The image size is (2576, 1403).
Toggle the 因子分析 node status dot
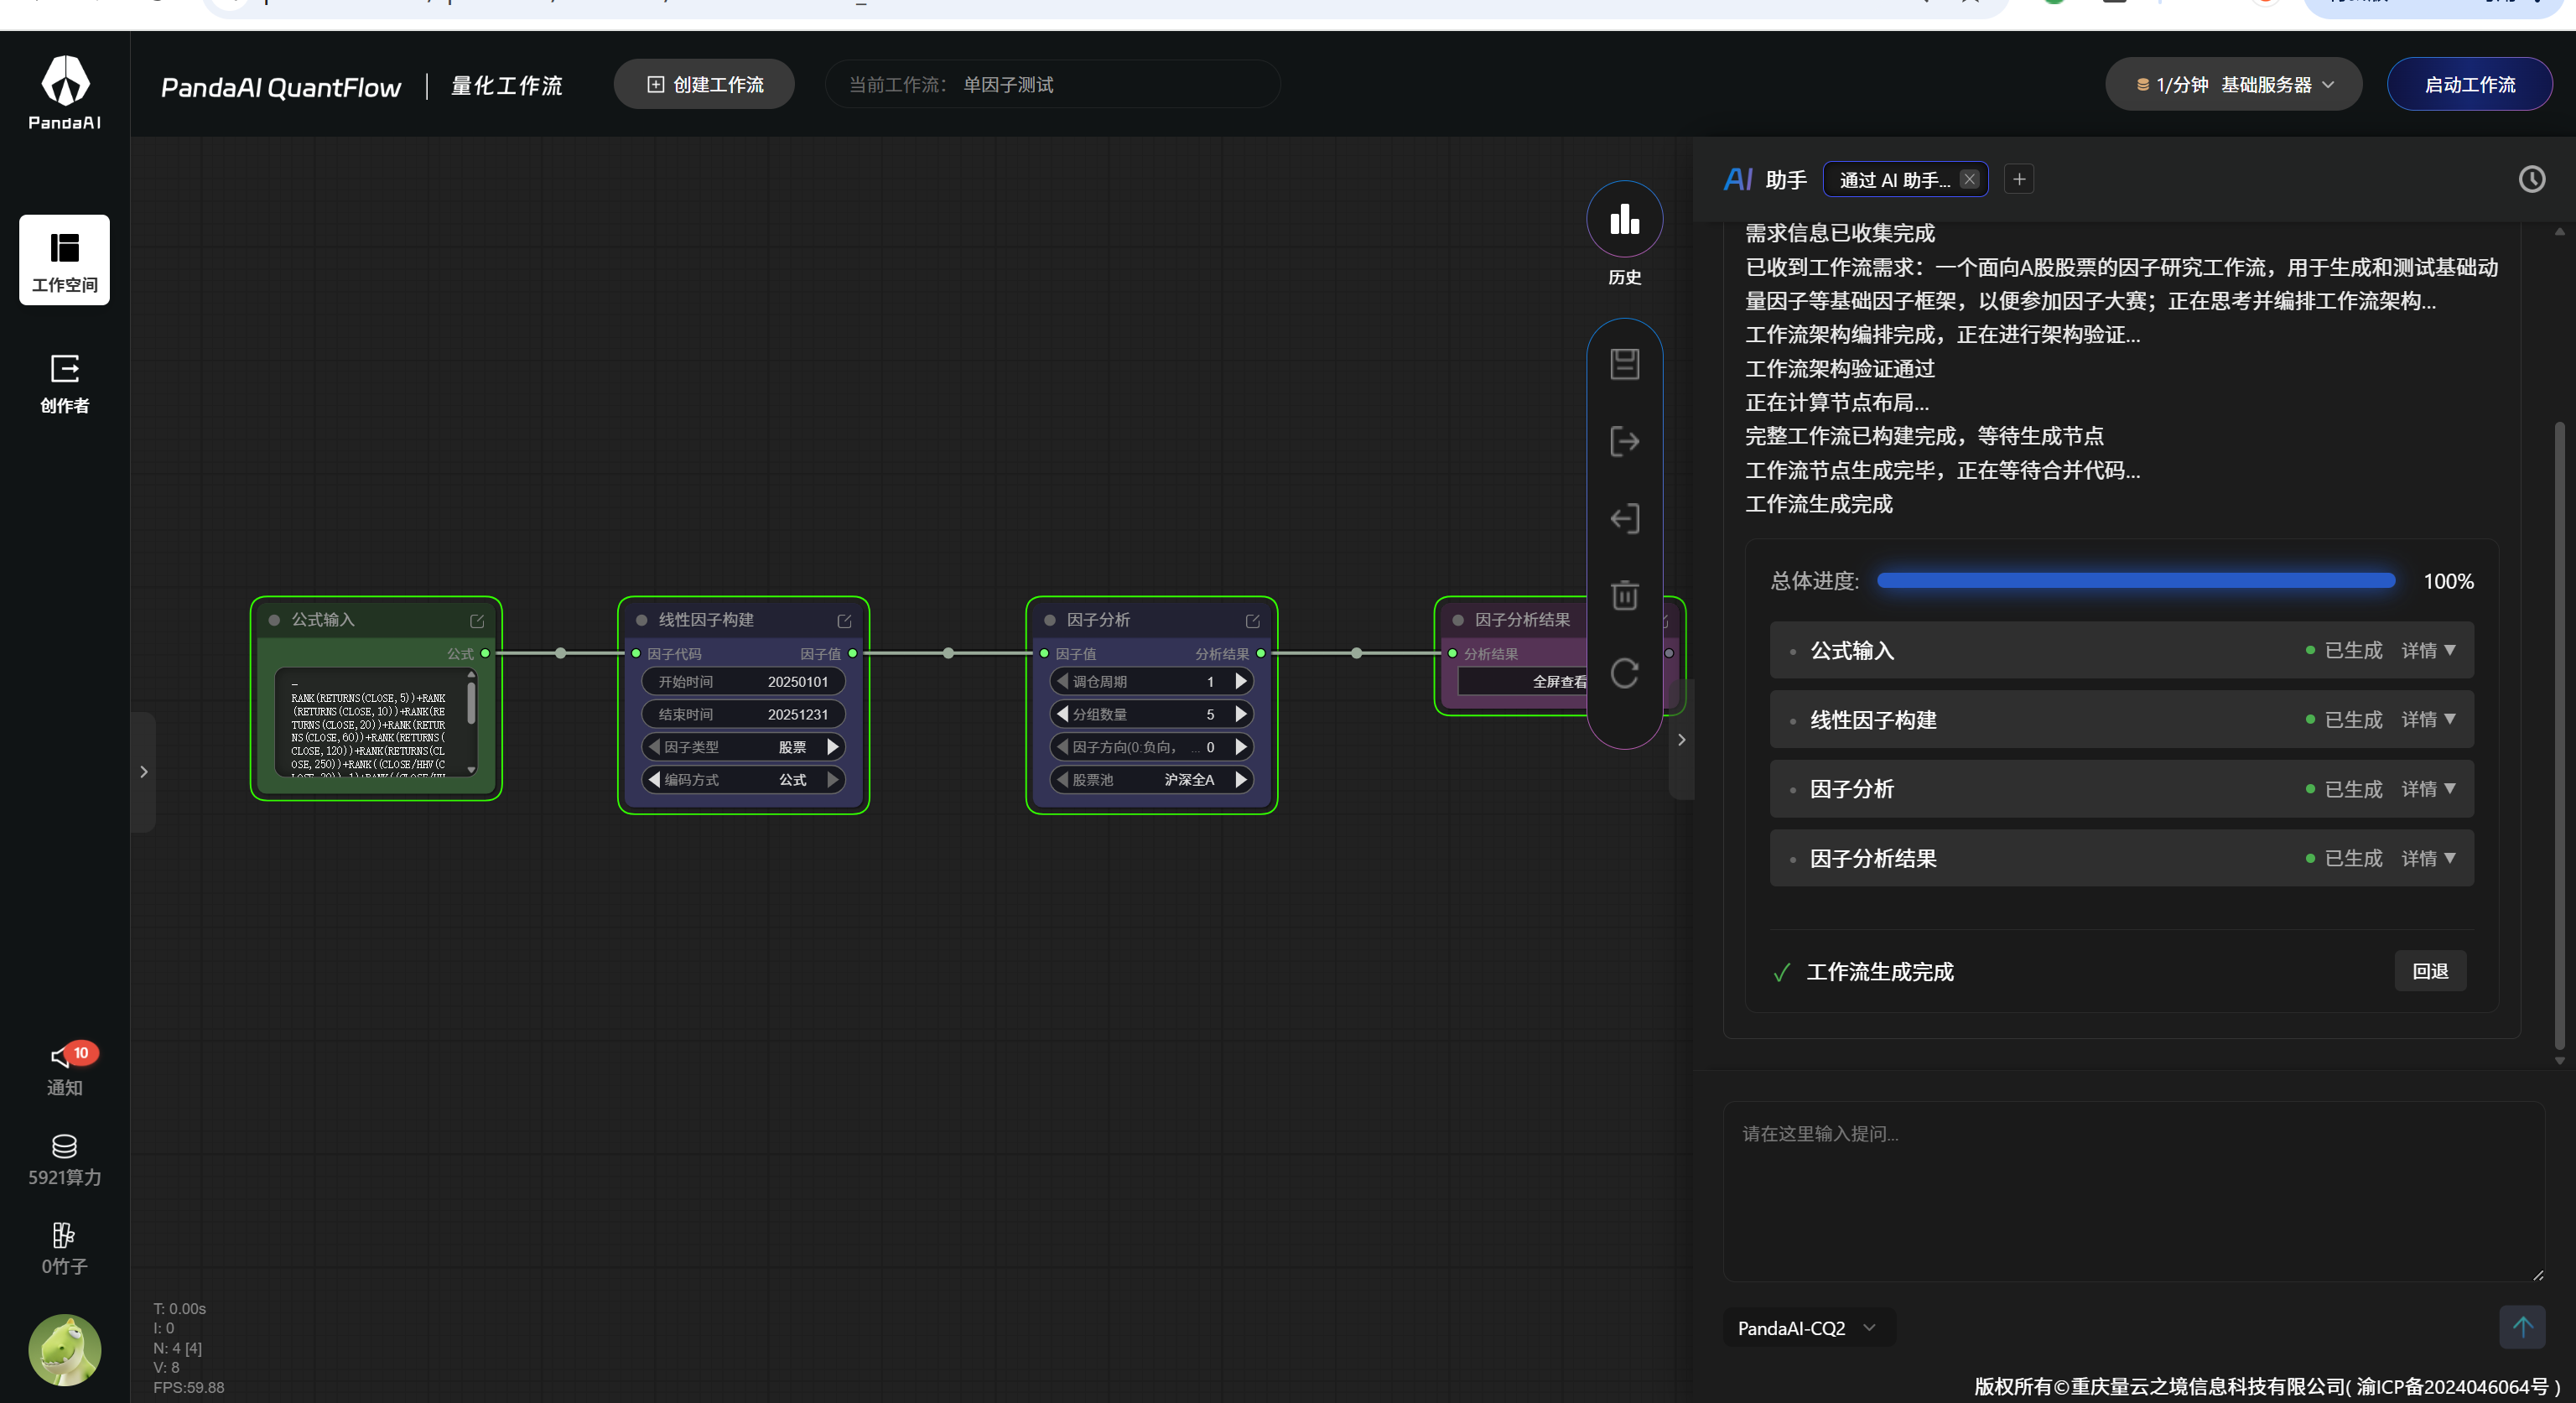click(1049, 620)
